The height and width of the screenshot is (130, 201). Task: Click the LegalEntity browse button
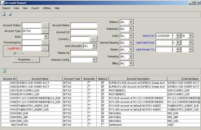coord(45,48)
